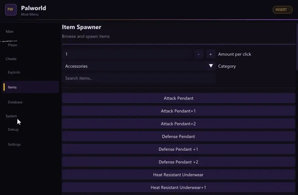
Task: Select the Items sidebar tab
Action: point(31,87)
